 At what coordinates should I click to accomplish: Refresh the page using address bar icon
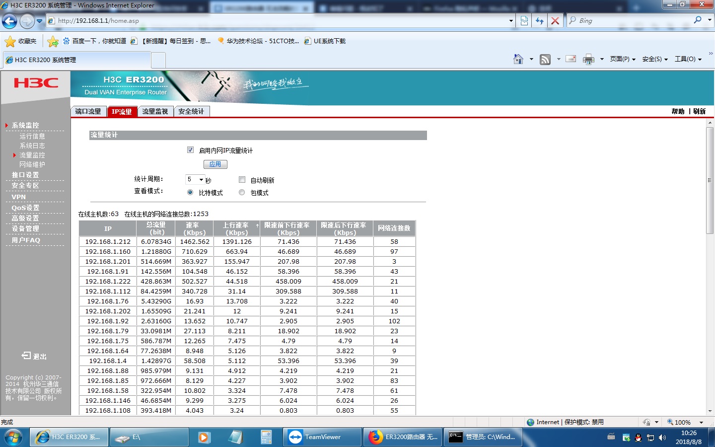[540, 21]
